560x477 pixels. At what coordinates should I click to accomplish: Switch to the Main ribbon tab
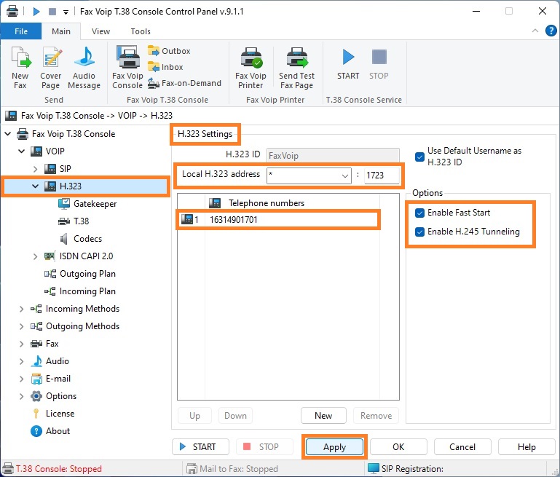pyautogui.click(x=61, y=31)
